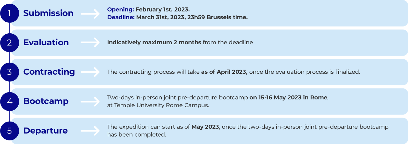Click the 'as of April 2023' text
Screen dimensions: 408x144
click(224, 72)
